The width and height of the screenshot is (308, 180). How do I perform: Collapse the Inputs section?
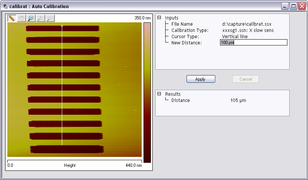tap(159, 18)
